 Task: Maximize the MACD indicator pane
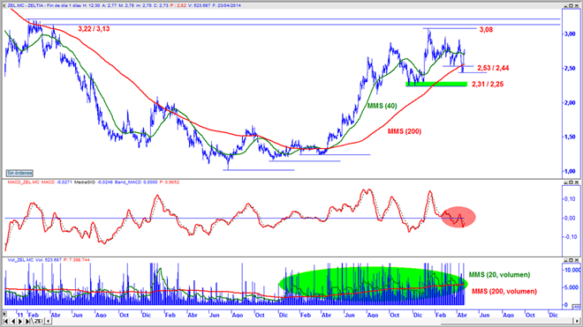[x=572, y=182]
